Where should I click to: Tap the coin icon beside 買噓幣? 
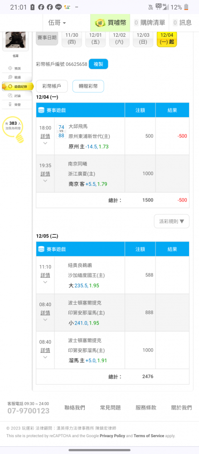pos(100,23)
